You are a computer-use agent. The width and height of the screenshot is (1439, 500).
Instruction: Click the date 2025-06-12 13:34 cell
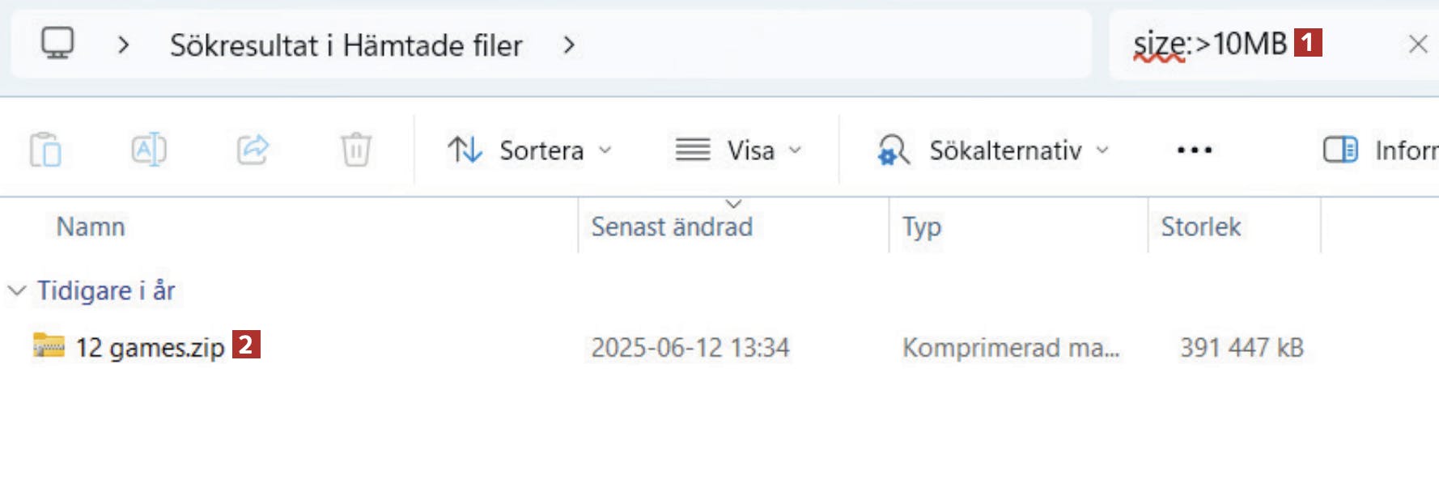click(690, 348)
